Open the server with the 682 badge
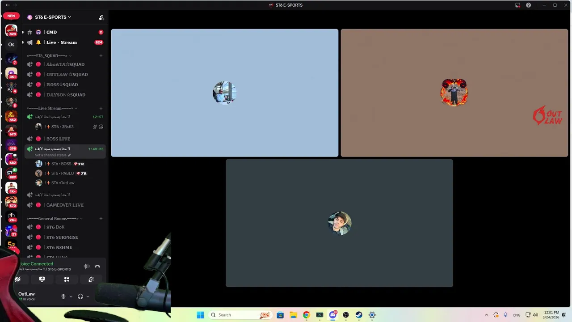The height and width of the screenshot is (322, 572). pos(11,159)
